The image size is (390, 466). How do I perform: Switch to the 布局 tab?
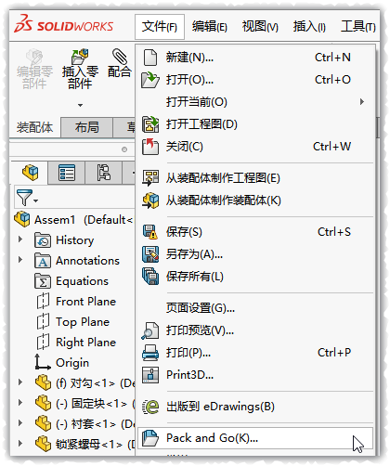pos(87,127)
